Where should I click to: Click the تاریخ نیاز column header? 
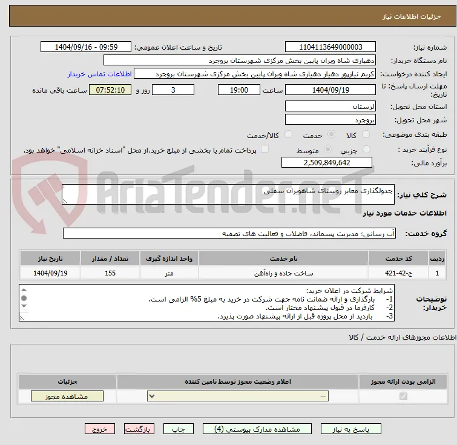pyautogui.click(x=50, y=259)
